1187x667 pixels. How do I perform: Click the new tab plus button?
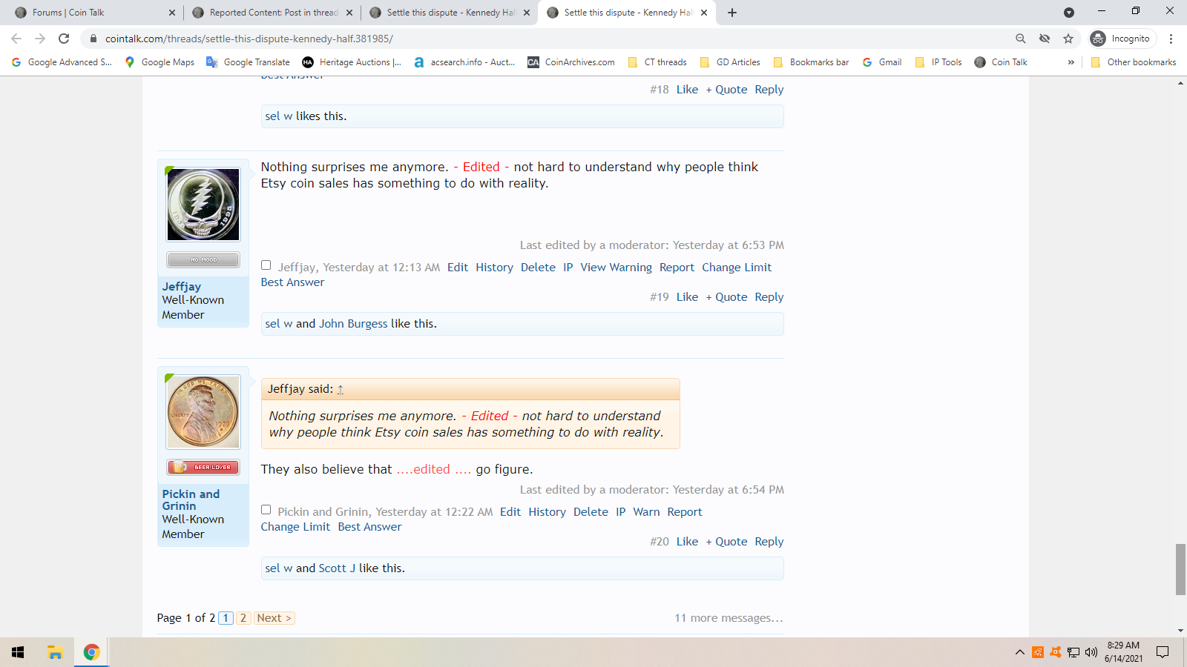pos(732,13)
